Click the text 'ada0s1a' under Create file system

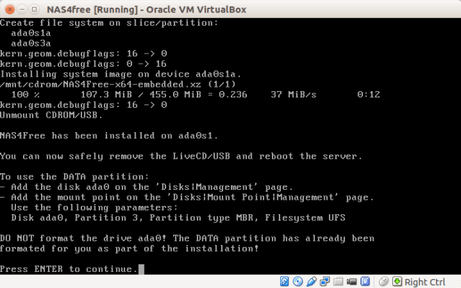[31, 33]
